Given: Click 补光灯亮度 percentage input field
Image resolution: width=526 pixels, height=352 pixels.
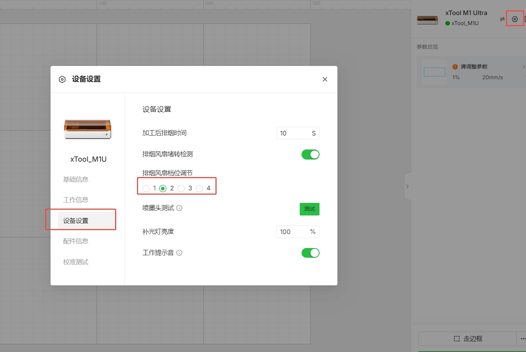Looking at the screenshot, I should [x=298, y=232].
